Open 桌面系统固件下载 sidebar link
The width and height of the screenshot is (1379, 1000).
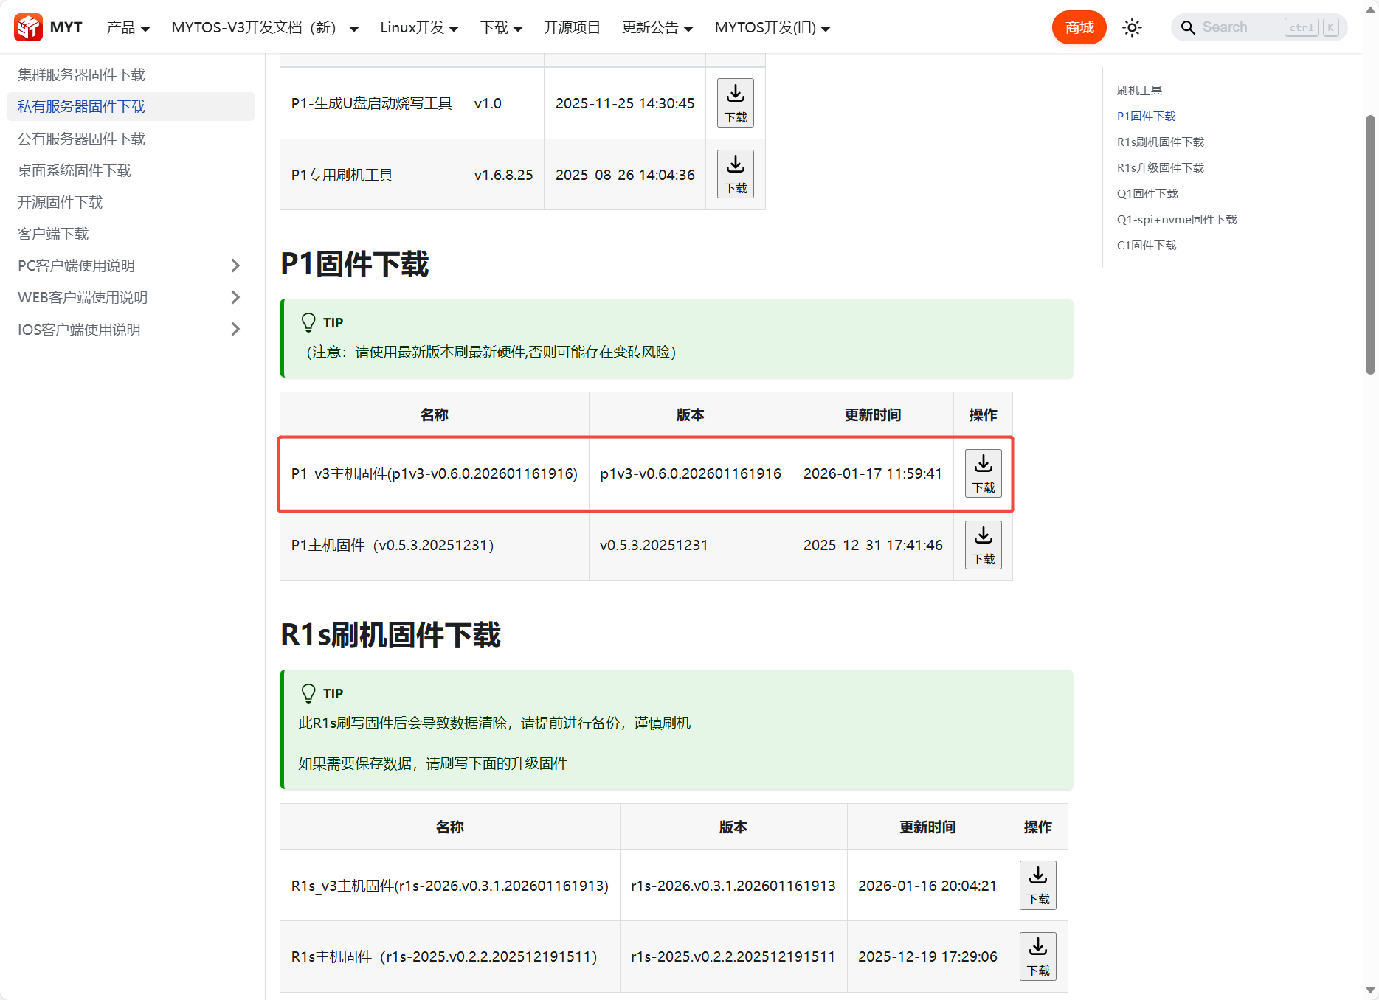(x=75, y=170)
